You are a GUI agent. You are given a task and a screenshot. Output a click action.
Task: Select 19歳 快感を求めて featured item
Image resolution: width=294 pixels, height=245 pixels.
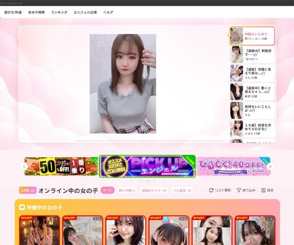[252, 129]
